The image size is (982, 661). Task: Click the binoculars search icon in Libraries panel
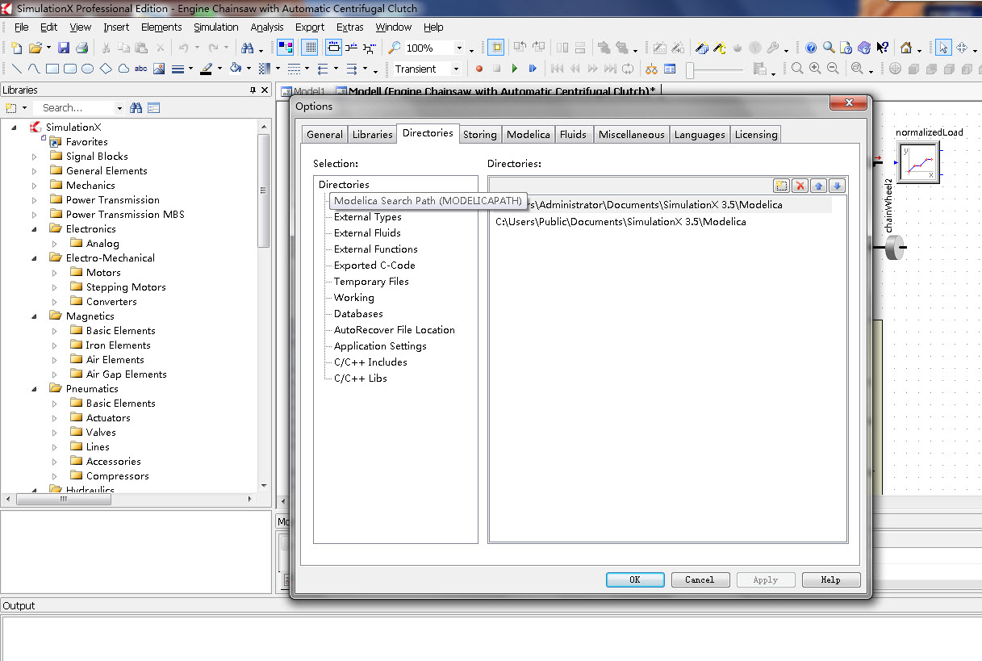(x=136, y=107)
